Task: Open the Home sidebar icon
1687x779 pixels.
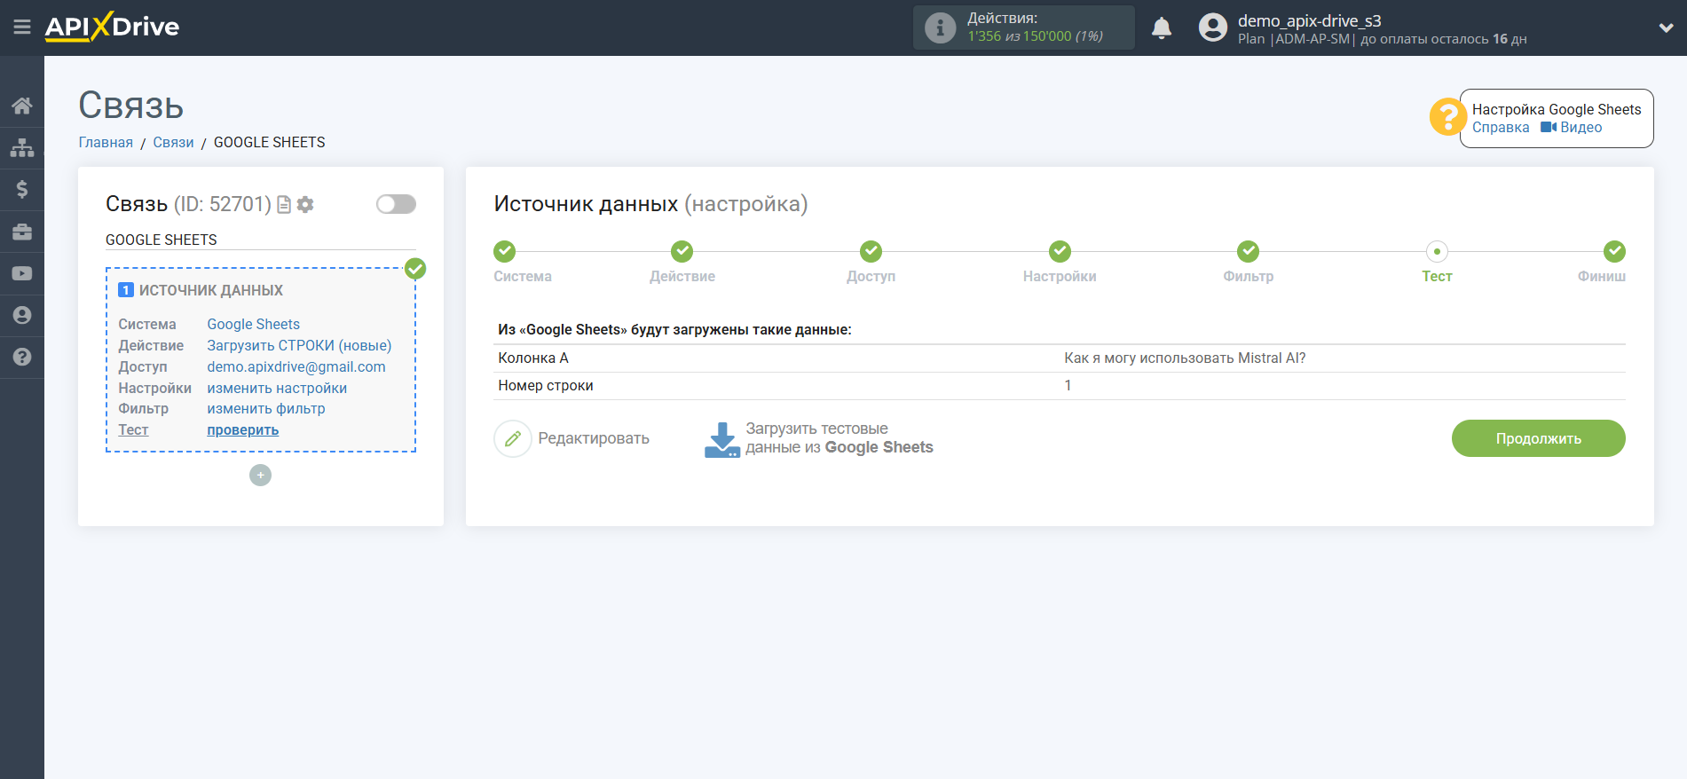Action: point(22,106)
